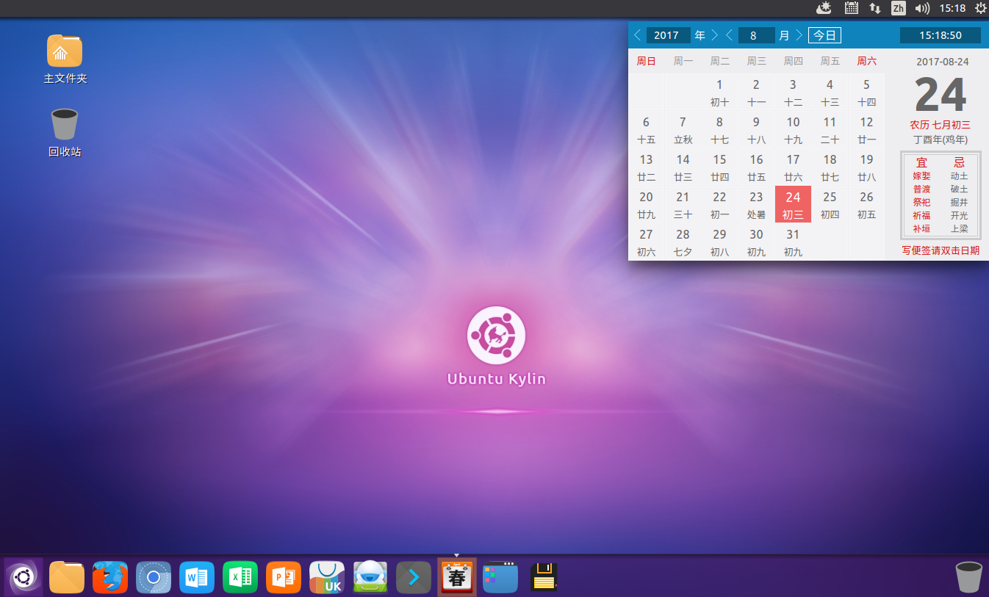Viewport: 989px width, 597px height.
Task: Click the month field showing 8
Action: (757, 35)
